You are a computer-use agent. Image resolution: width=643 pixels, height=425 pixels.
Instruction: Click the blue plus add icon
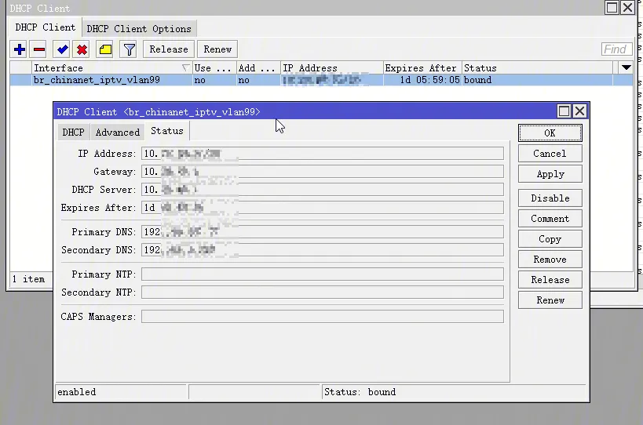coord(20,49)
